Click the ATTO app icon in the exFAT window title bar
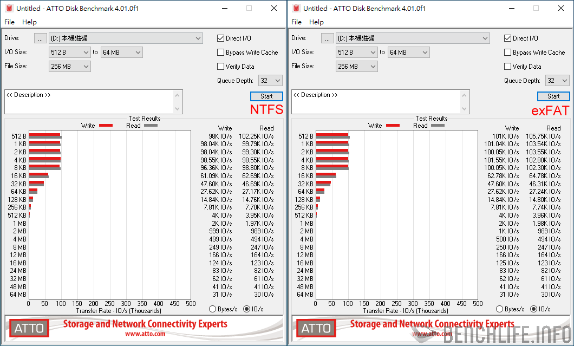574x346 pixels. (x=296, y=8)
